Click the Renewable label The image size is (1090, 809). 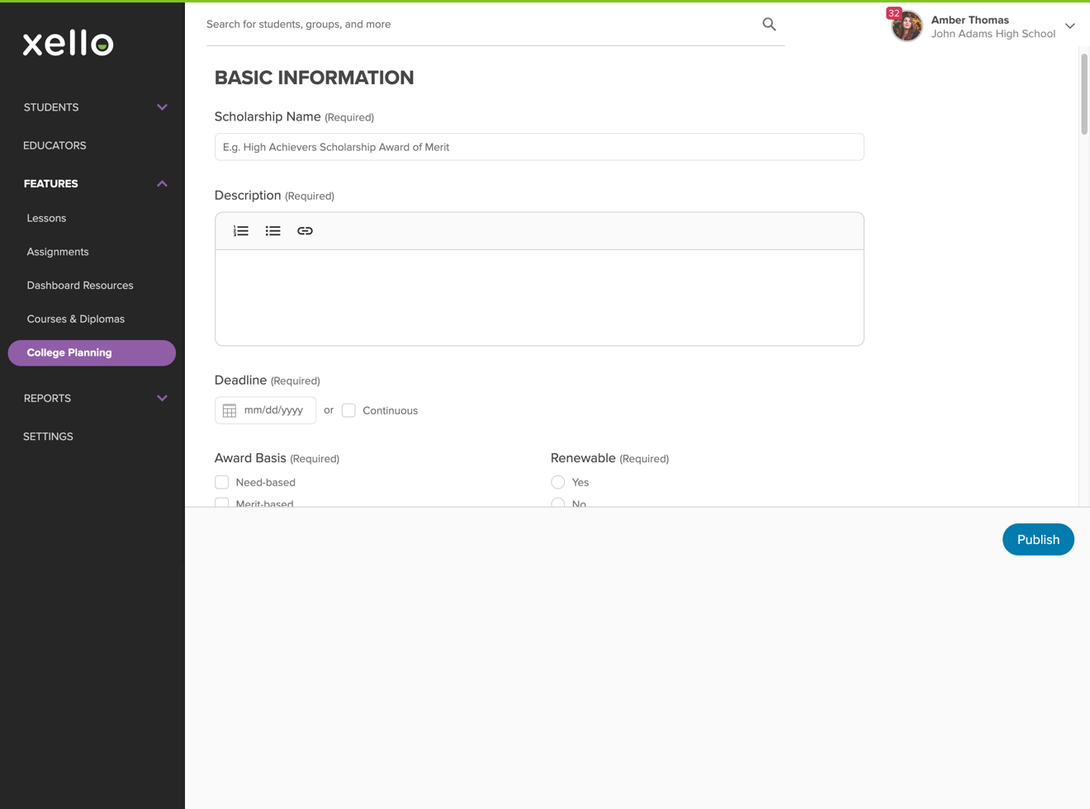(583, 458)
